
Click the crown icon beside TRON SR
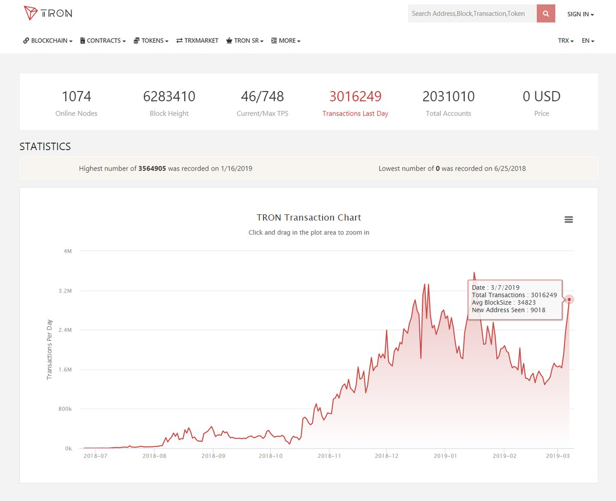[x=229, y=41]
